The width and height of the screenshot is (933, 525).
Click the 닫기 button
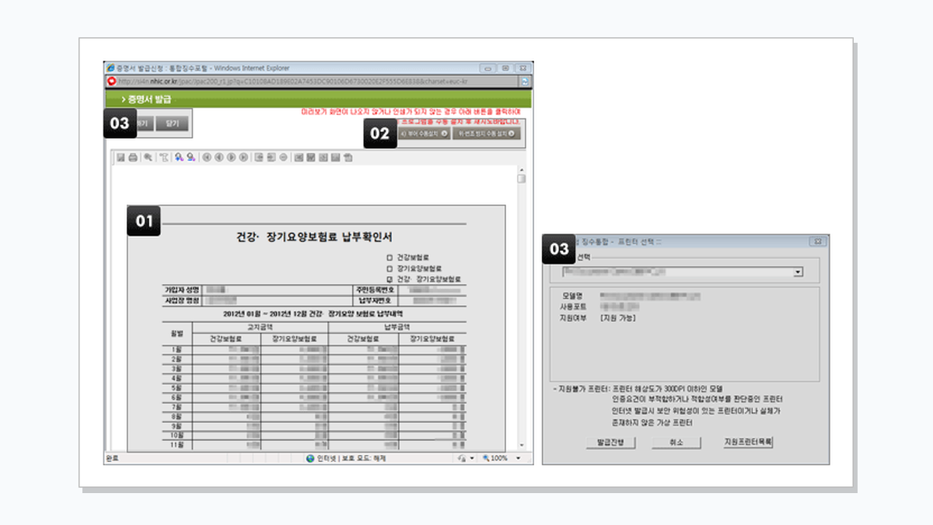click(x=172, y=123)
